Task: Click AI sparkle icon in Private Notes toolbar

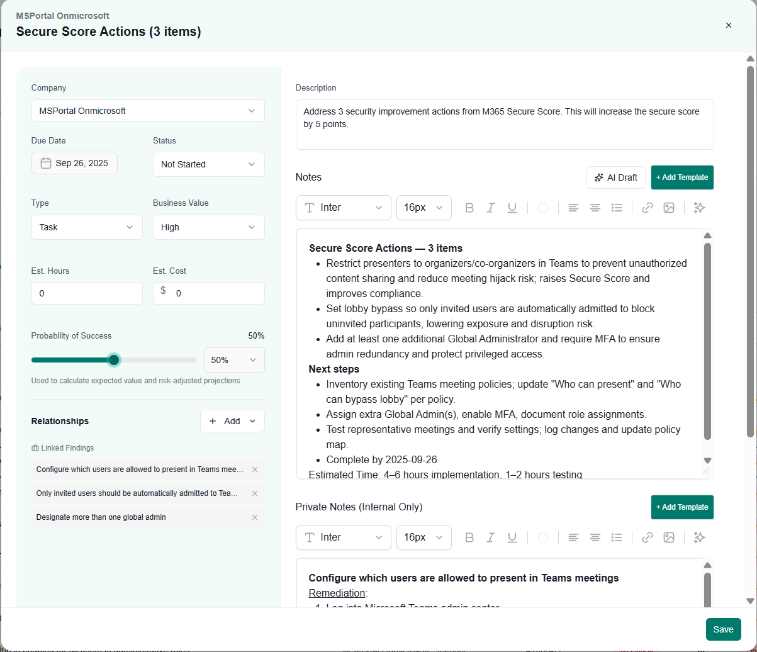Action: [x=698, y=537]
